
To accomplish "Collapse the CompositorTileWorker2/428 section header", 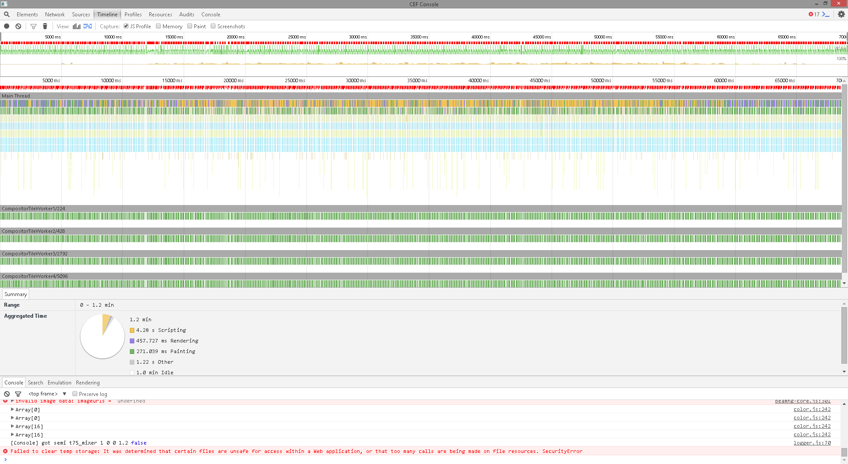I will pyautogui.click(x=420, y=231).
